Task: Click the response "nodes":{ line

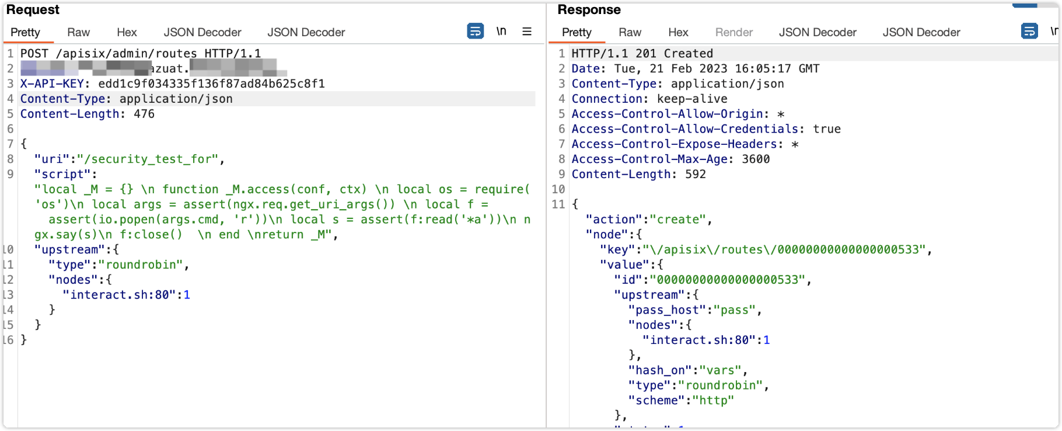Action: click(x=660, y=326)
